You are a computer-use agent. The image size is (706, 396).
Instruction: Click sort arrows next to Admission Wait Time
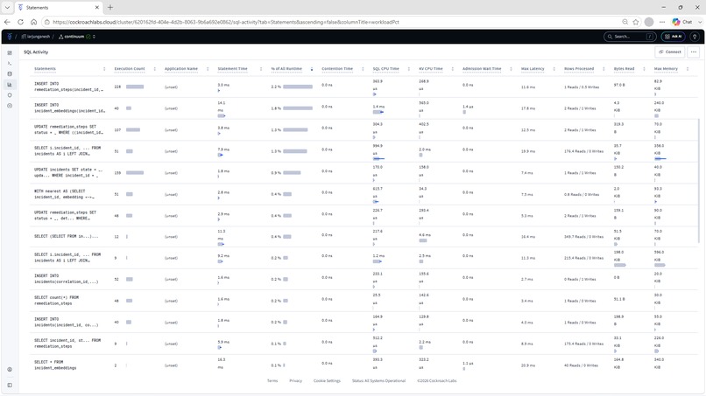click(x=511, y=69)
